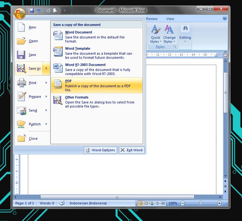Click the 100% zoom level button
The height and width of the screenshot is (221, 242).
pos(173,203)
